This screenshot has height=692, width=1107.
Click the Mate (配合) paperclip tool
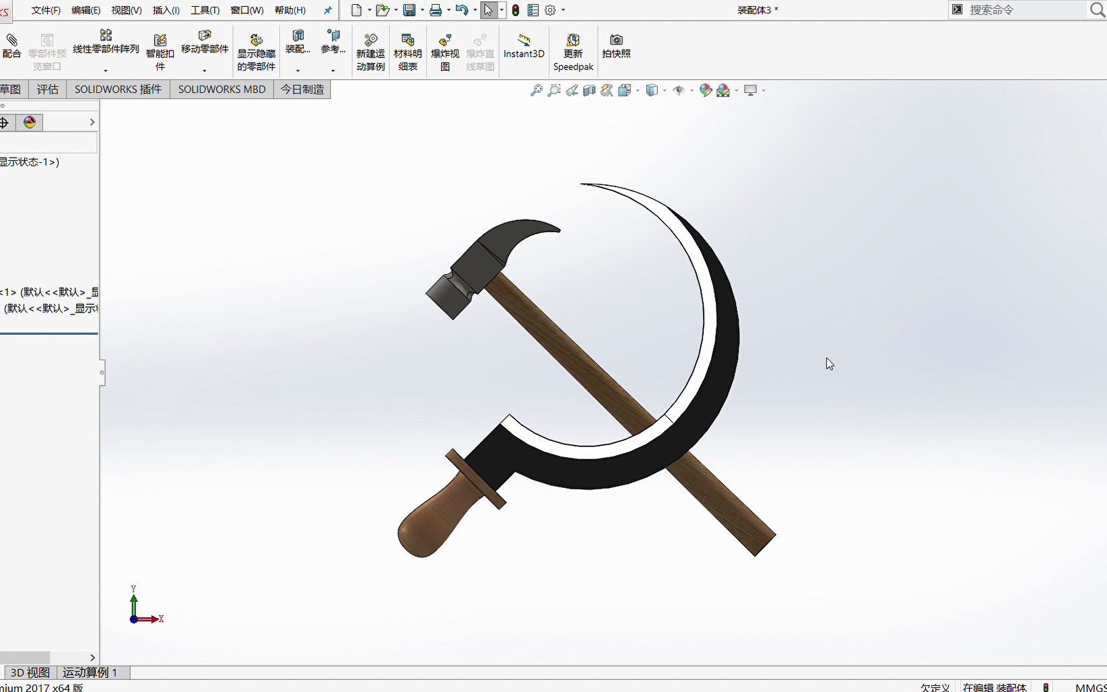(11, 46)
